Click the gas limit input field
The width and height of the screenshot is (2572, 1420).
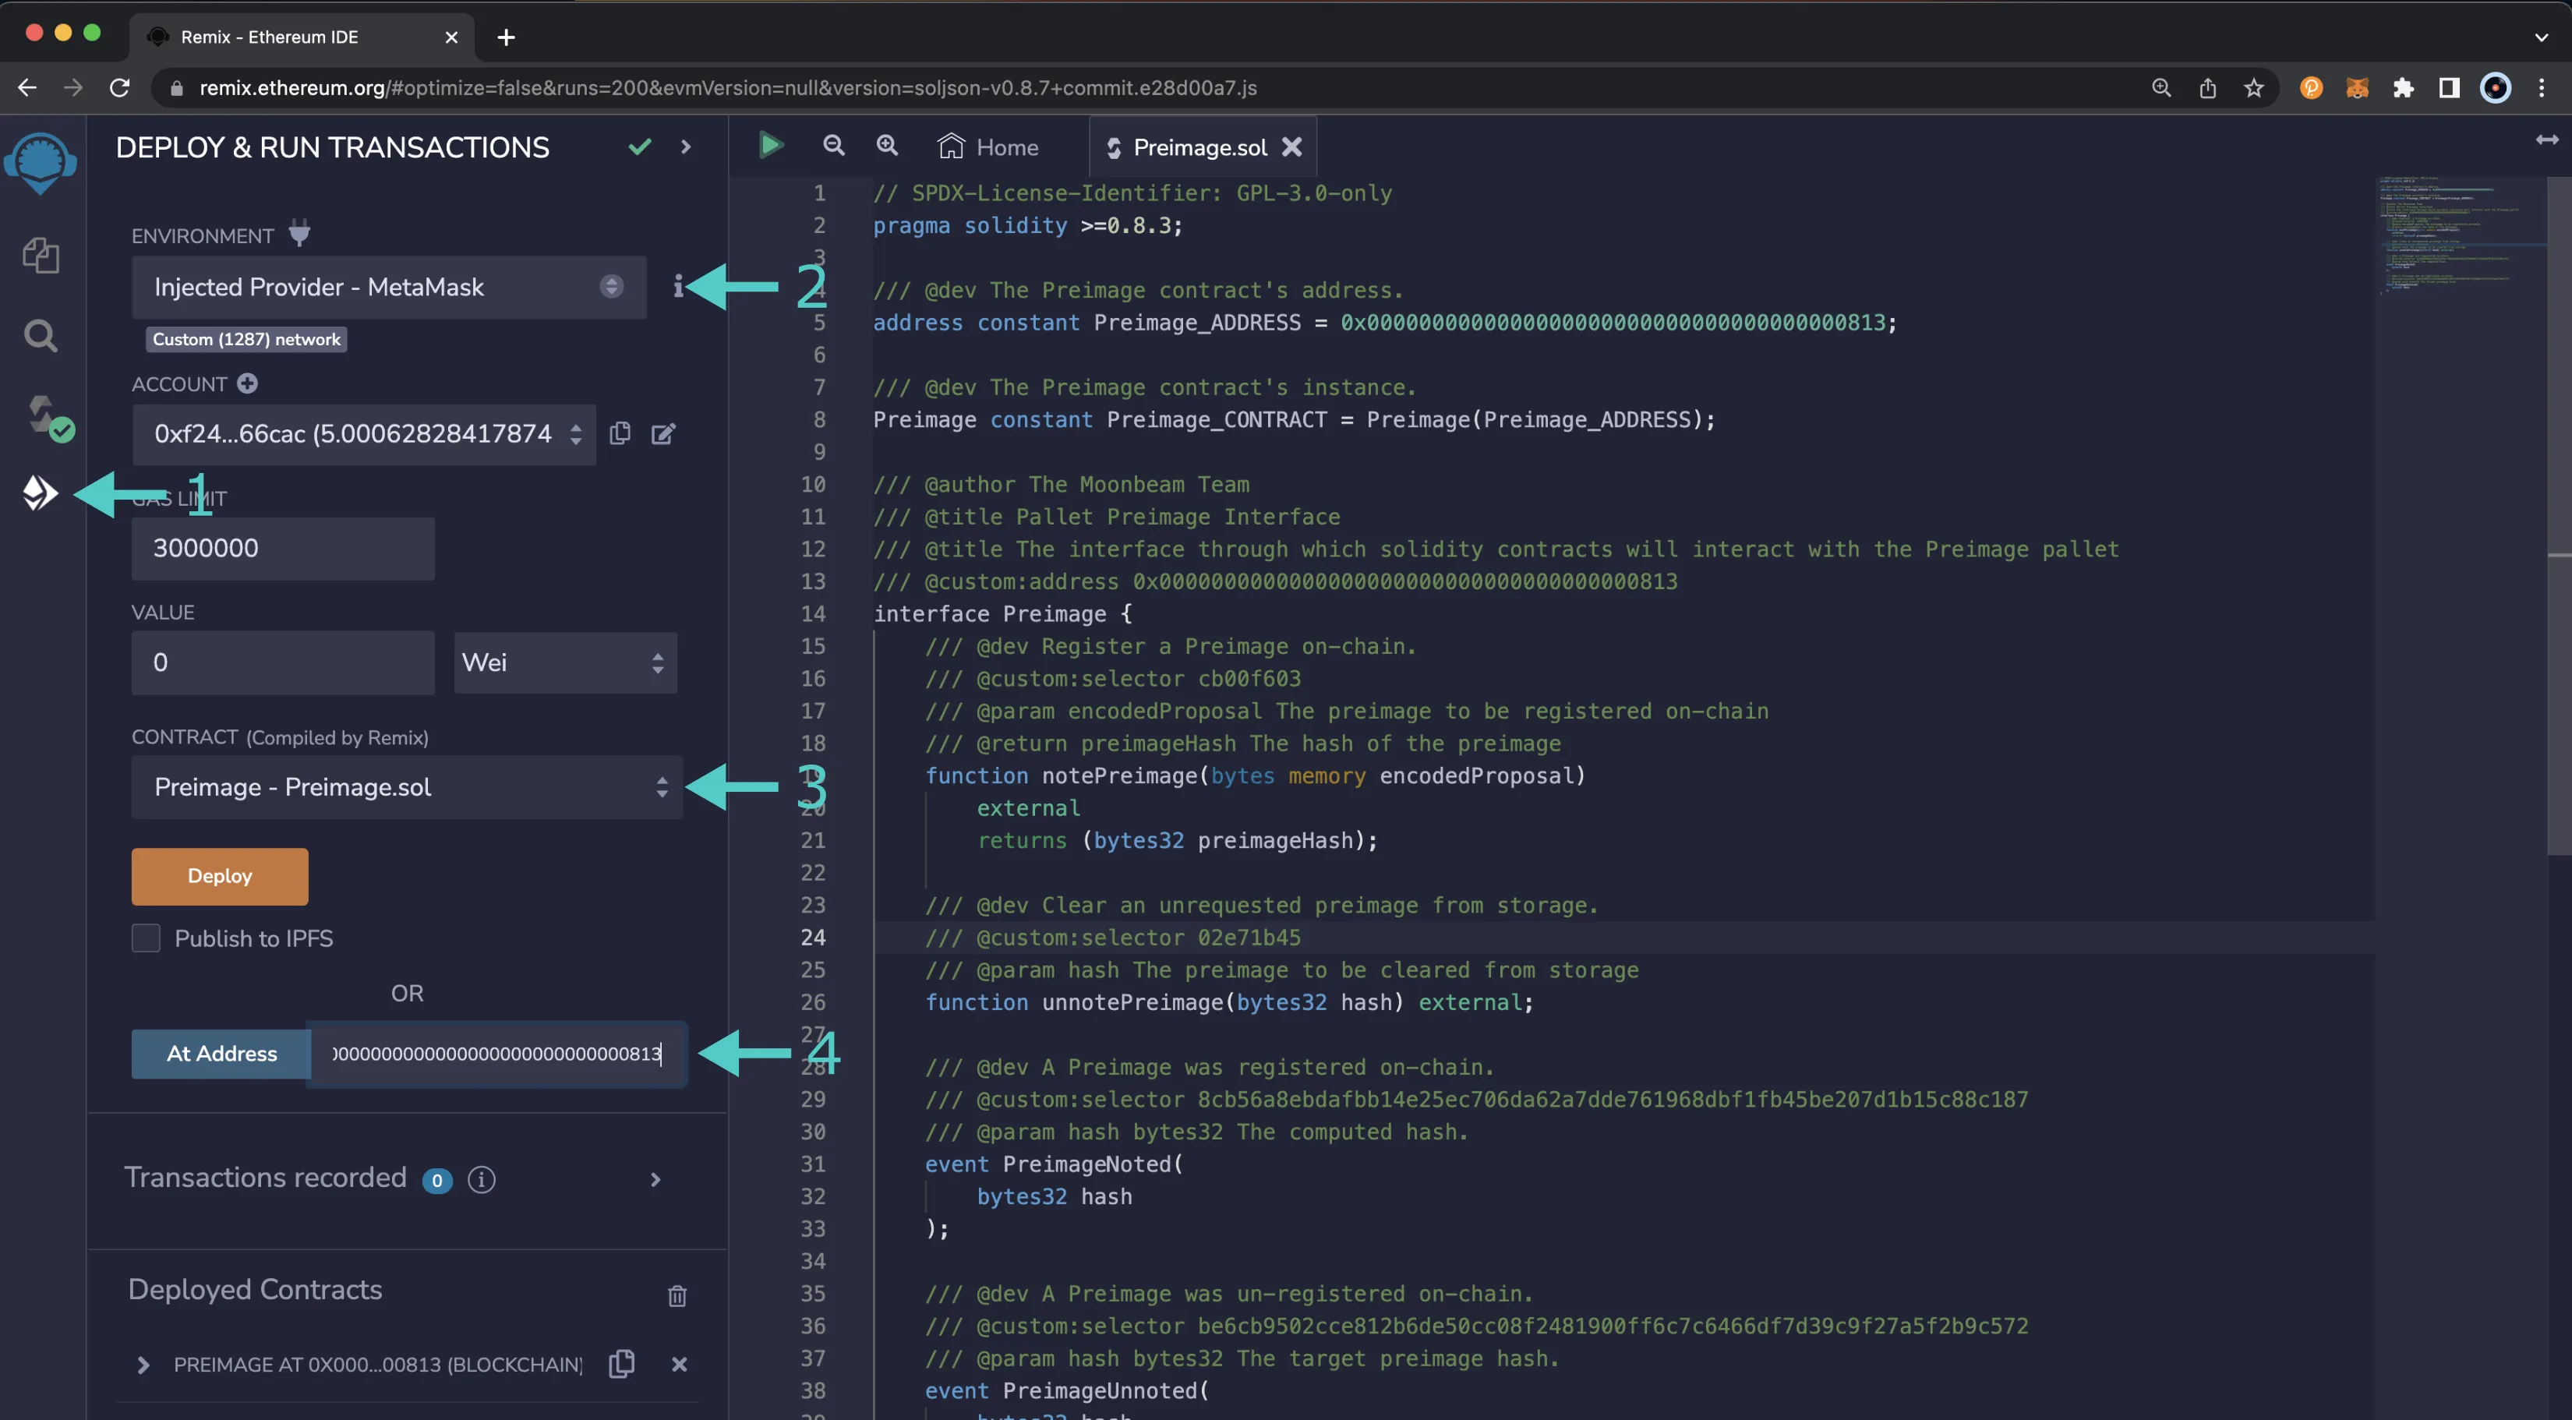tap(283, 547)
